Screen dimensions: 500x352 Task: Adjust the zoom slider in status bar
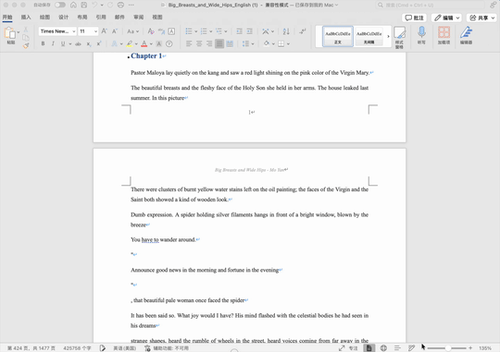449,348
